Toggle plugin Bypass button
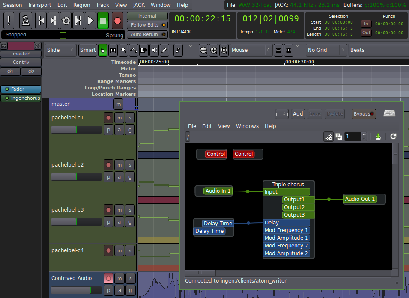Screen dimensions: 409x298 tap(364, 114)
